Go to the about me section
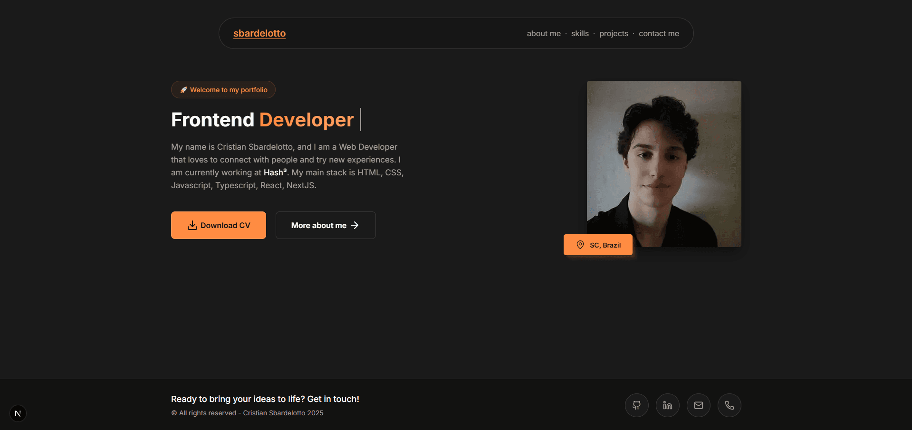 click(543, 34)
